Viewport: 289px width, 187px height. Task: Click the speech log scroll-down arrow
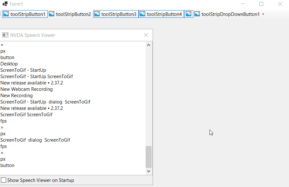[148, 171]
